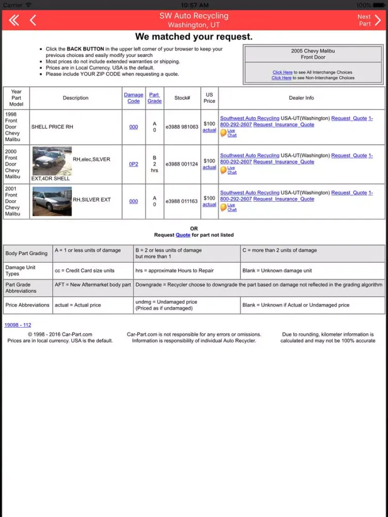Click Here to see All Interchange Choices

[x=282, y=72]
